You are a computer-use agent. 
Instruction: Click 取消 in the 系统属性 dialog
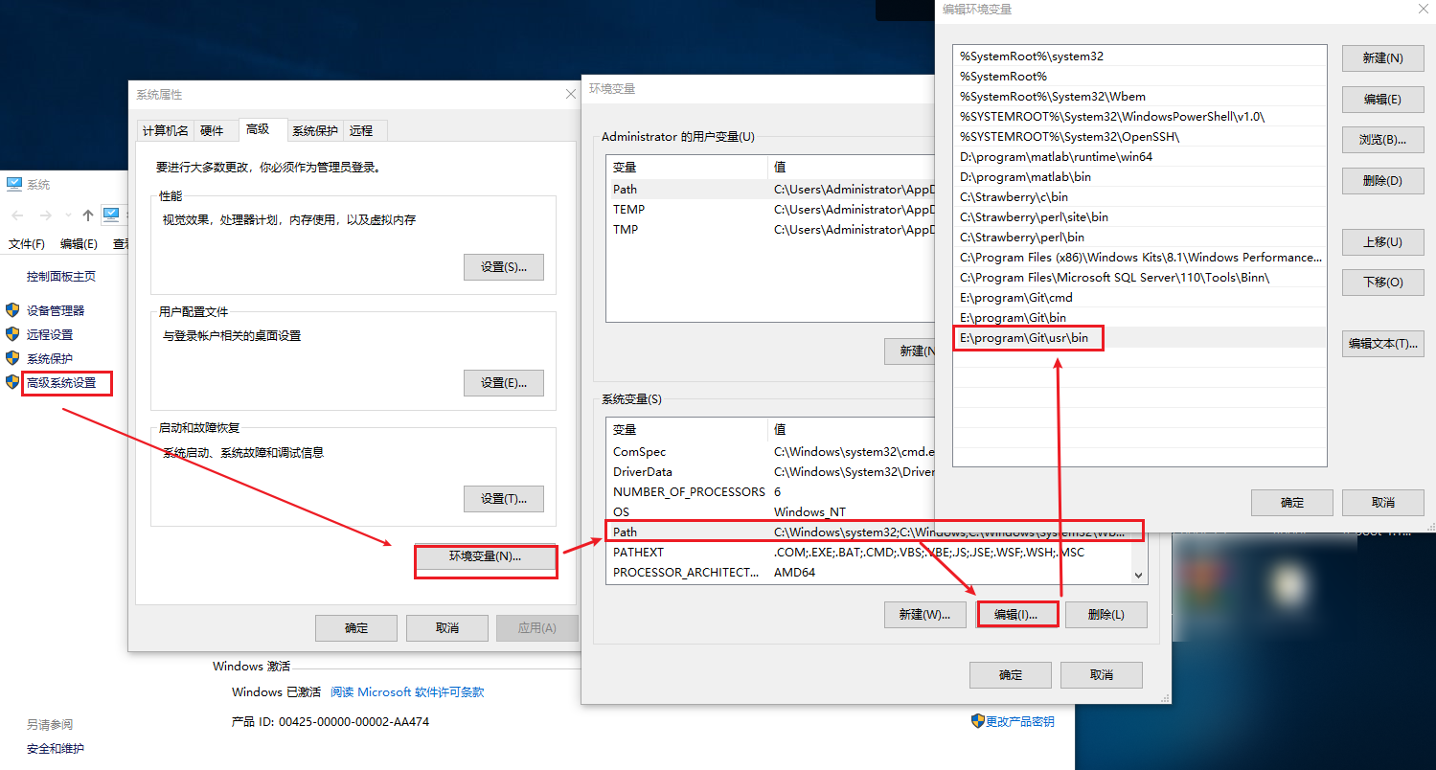[447, 628]
